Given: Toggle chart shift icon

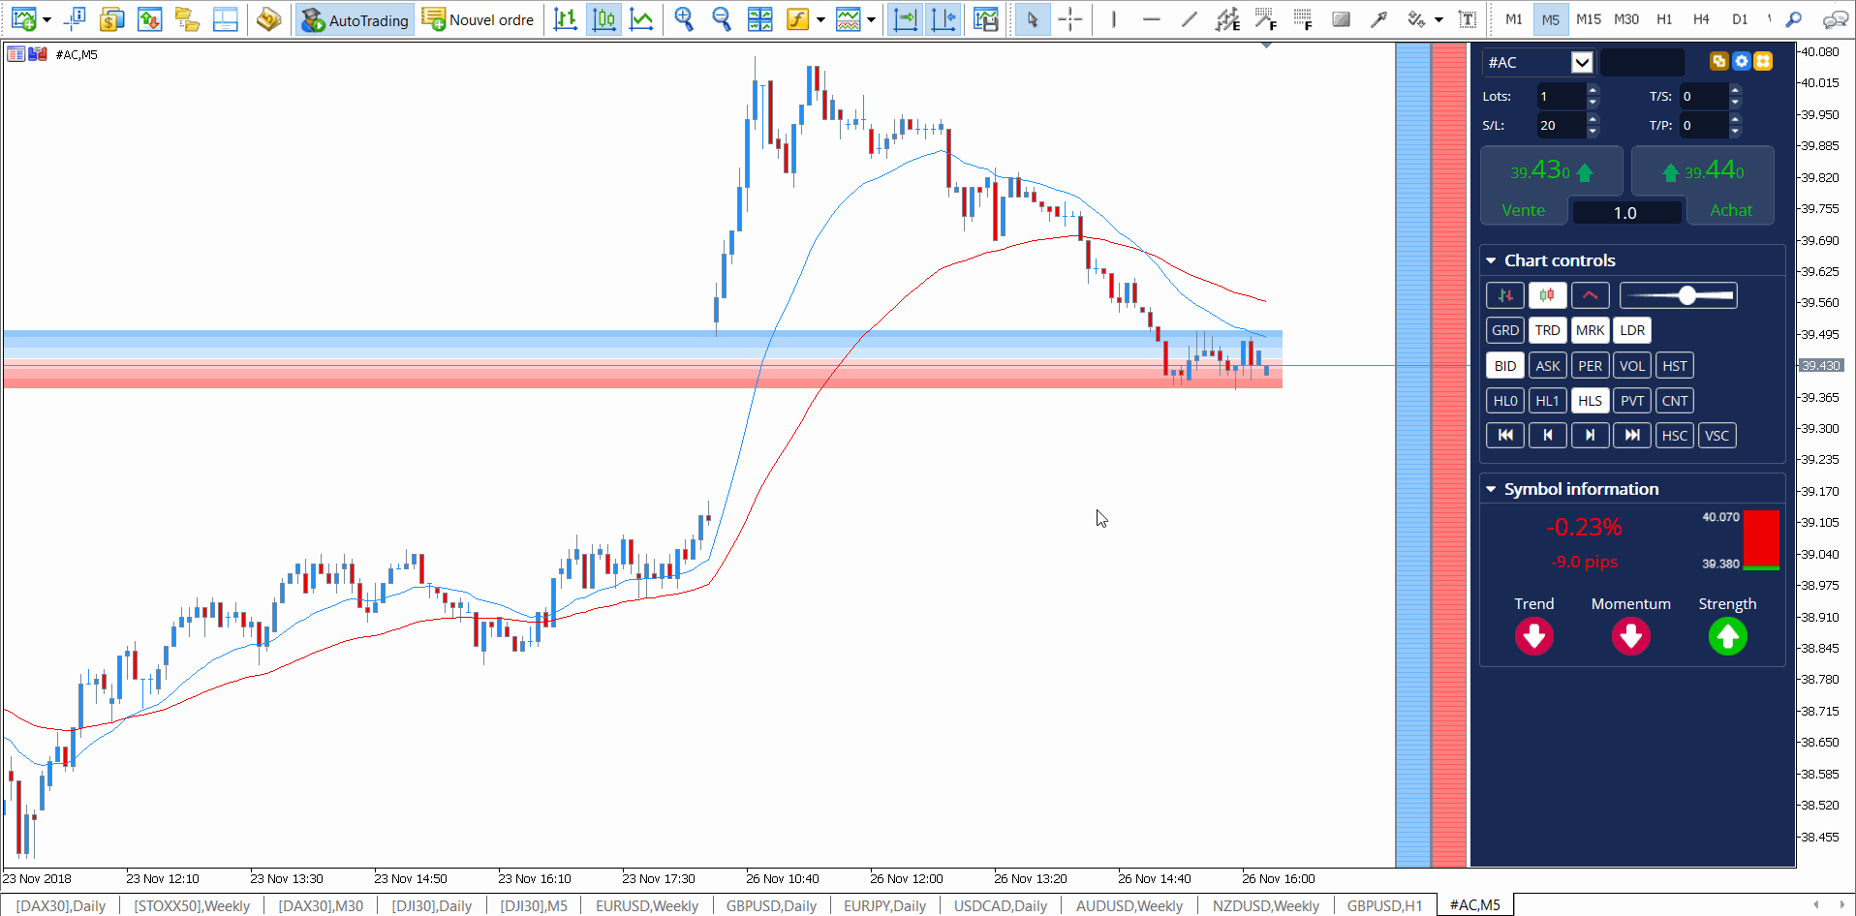Looking at the screenshot, I should click(943, 19).
